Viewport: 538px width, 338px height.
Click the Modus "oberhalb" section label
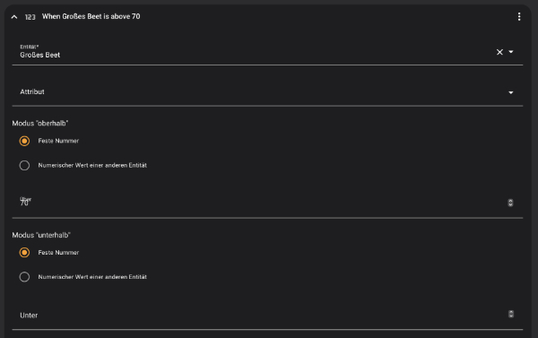(x=40, y=124)
